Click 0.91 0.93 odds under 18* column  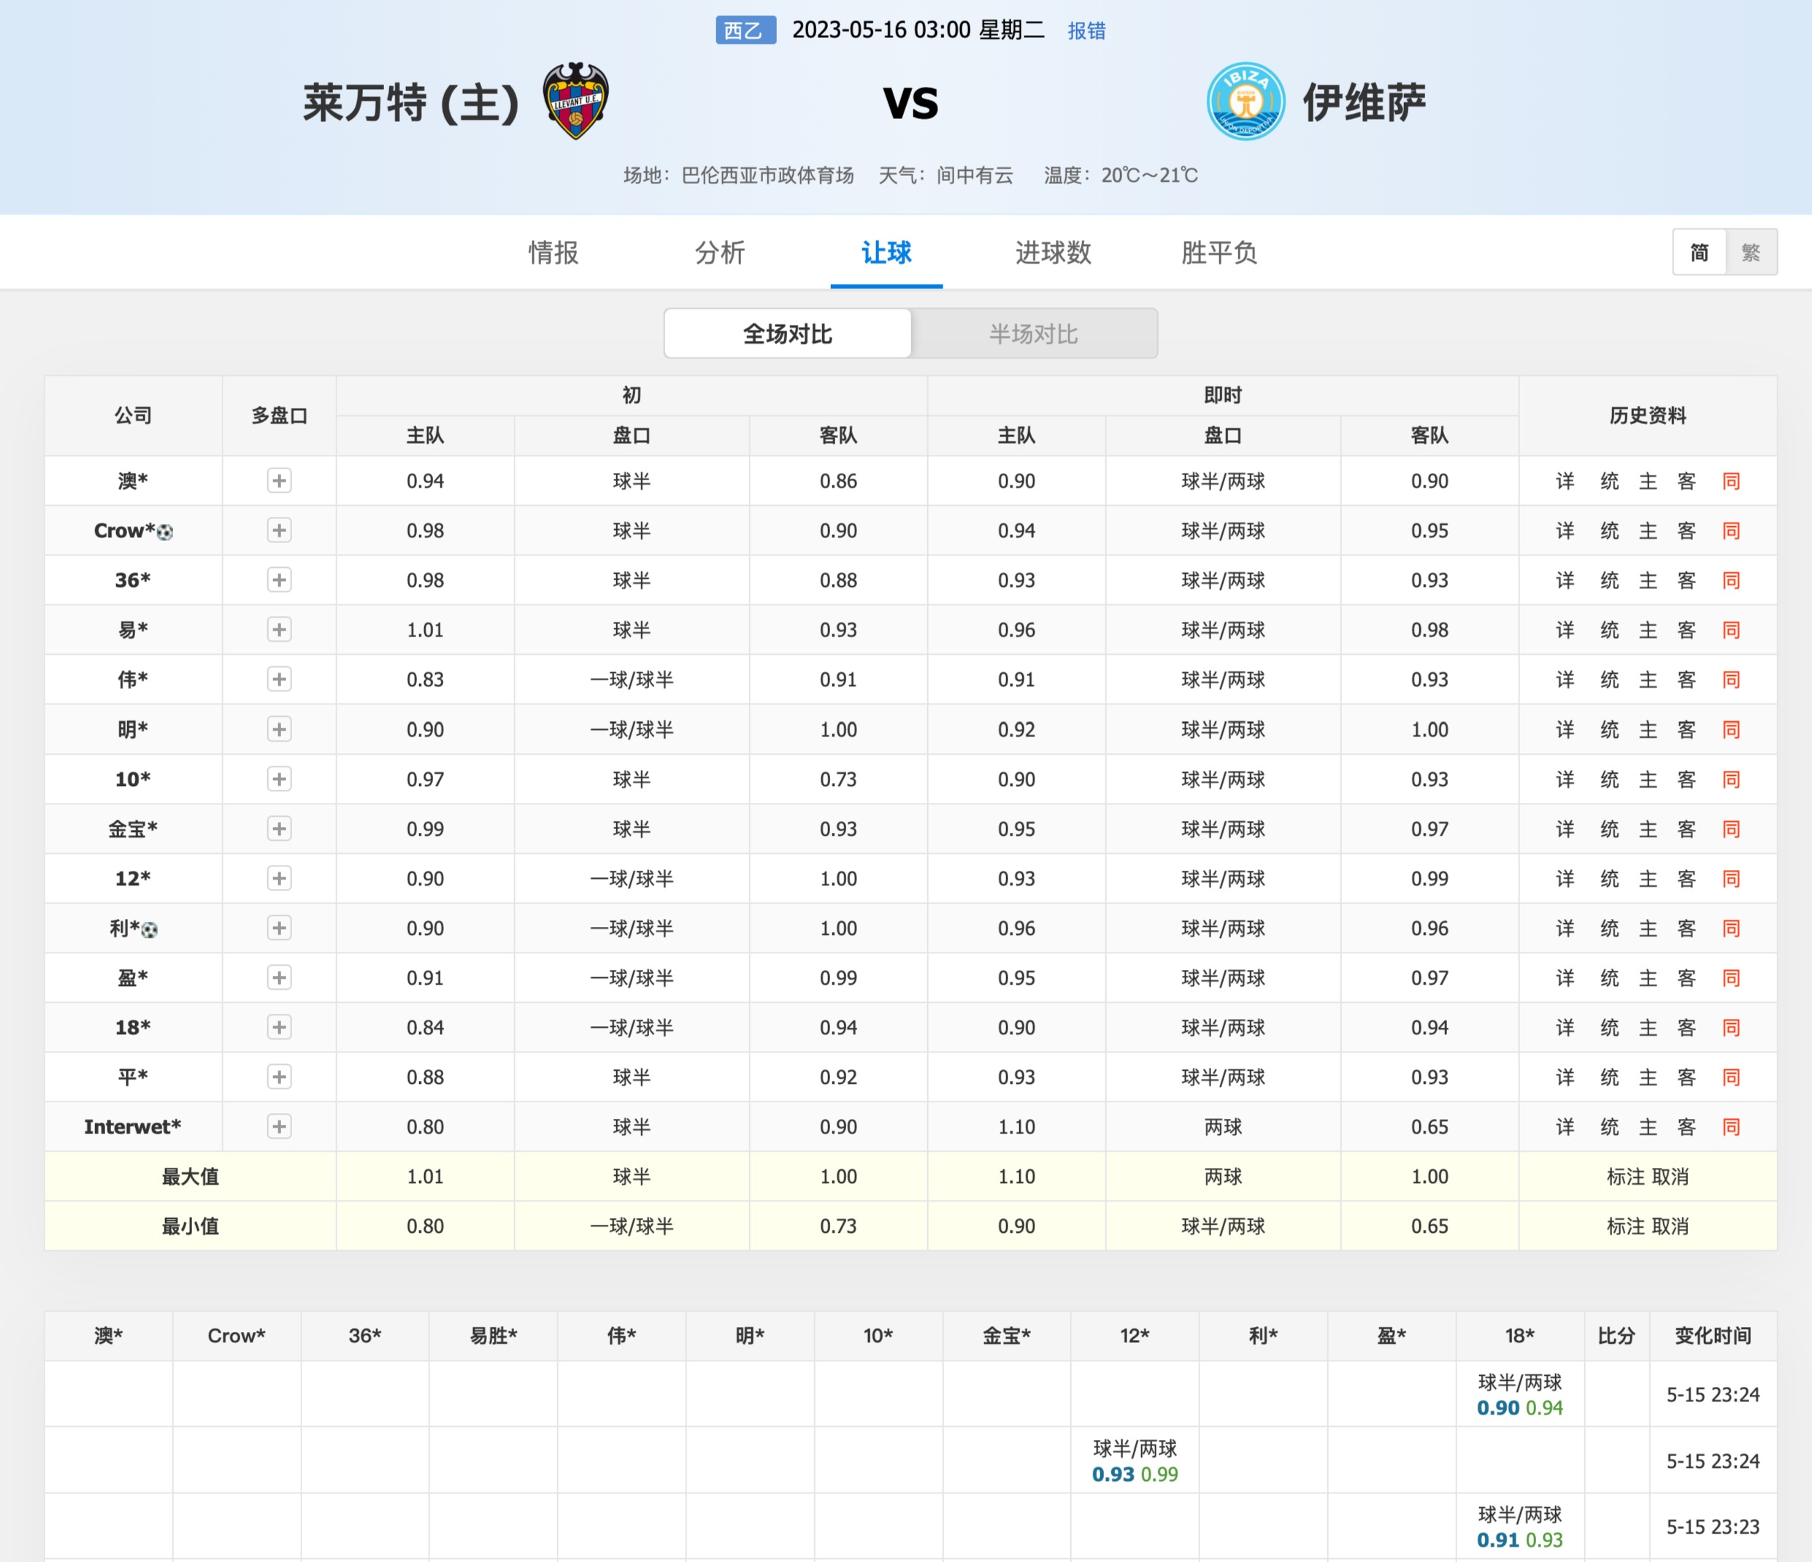(1520, 1540)
